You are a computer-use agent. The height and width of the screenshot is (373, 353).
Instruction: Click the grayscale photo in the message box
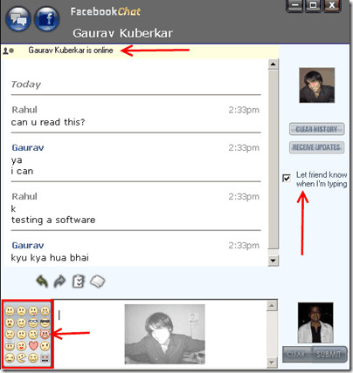(x=165, y=334)
